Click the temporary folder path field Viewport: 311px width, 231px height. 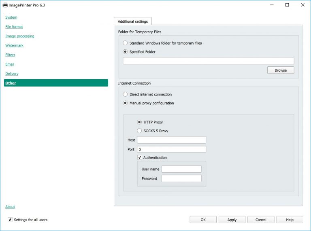[x=209, y=61]
